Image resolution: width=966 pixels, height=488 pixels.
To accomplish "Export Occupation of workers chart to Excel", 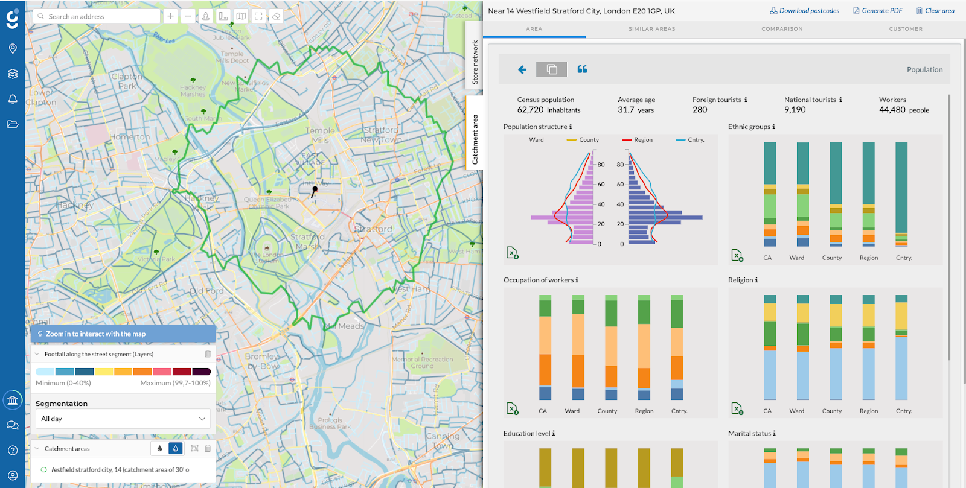I will pos(513,409).
